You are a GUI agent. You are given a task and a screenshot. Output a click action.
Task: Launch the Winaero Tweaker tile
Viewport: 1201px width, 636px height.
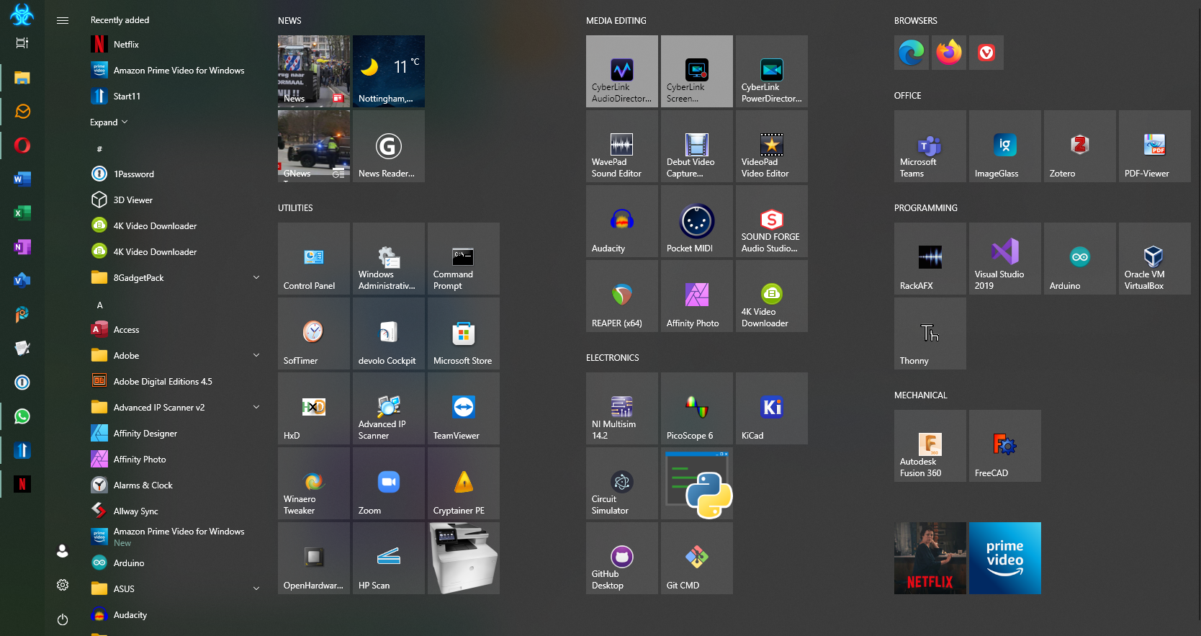(314, 483)
